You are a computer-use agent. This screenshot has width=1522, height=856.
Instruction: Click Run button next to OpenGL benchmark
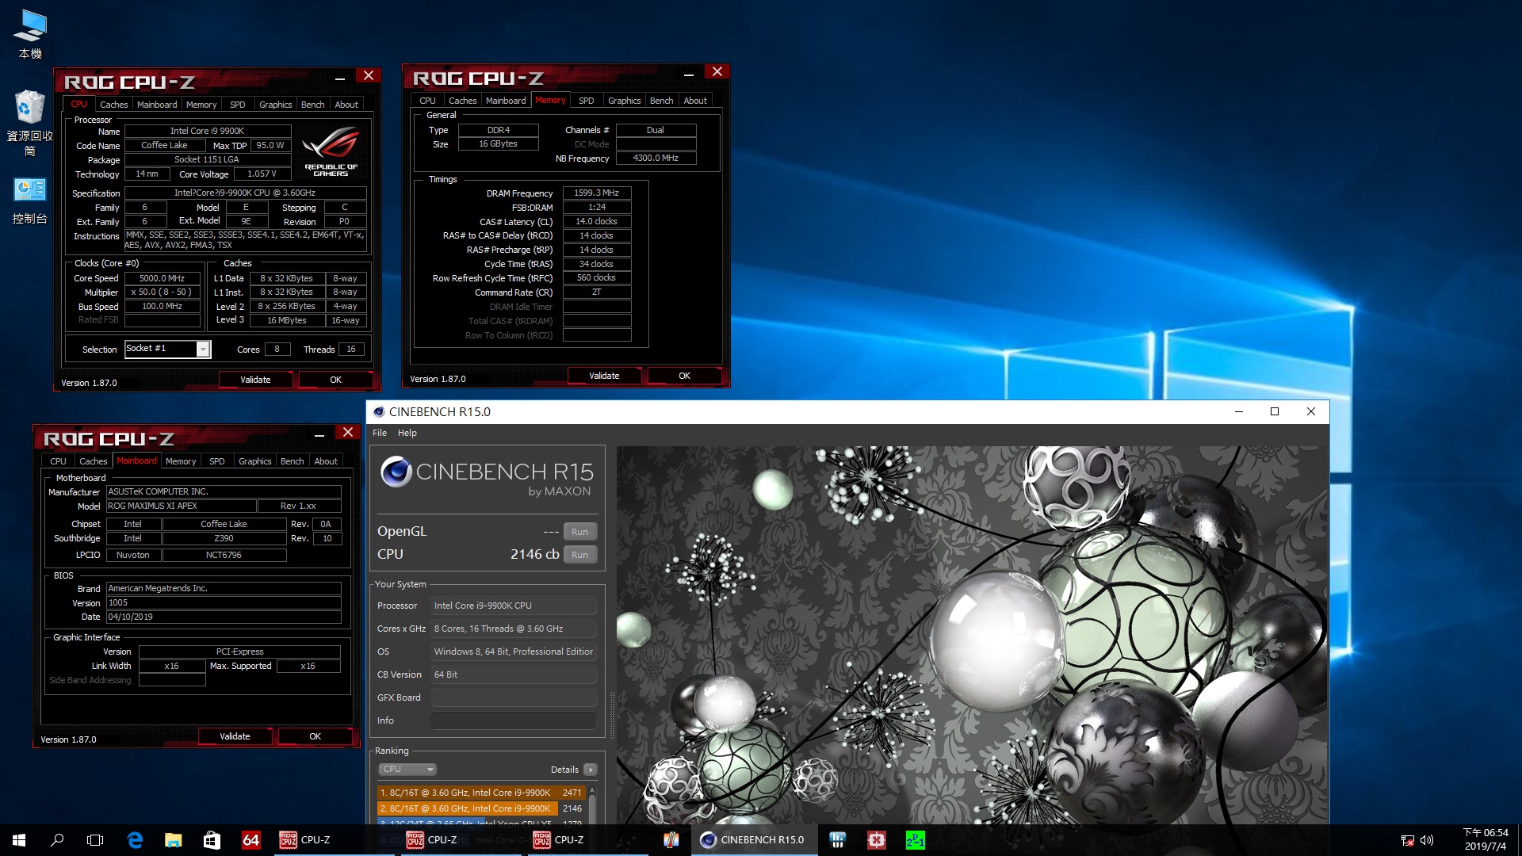point(580,531)
